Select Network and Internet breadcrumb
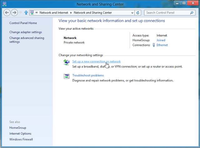 [x=54, y=12]
